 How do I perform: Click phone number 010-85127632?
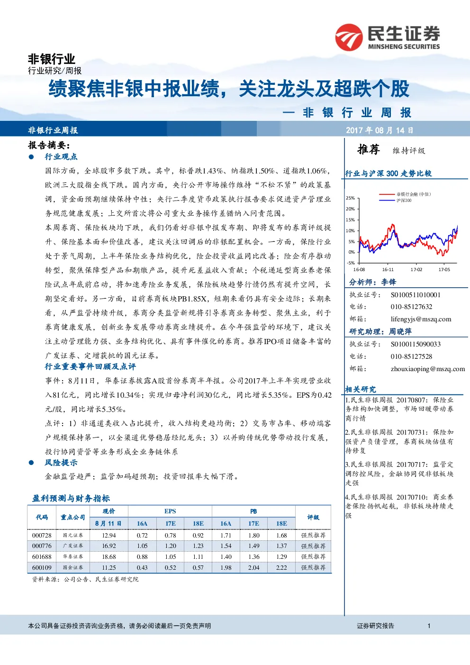[x=411, y=307]
